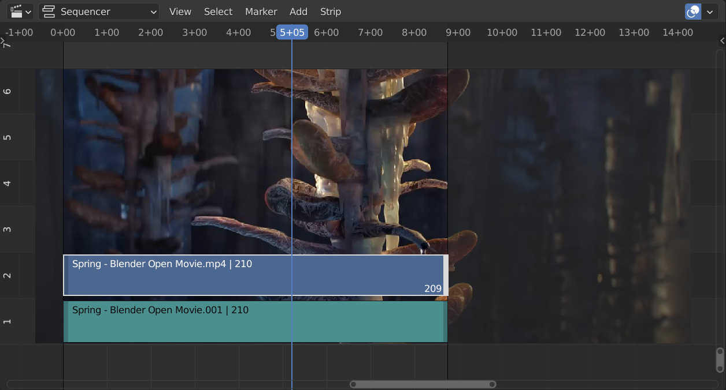726x390 pixels.
Task: Jump to 10+00 on the time ruler
Action: 502,32
